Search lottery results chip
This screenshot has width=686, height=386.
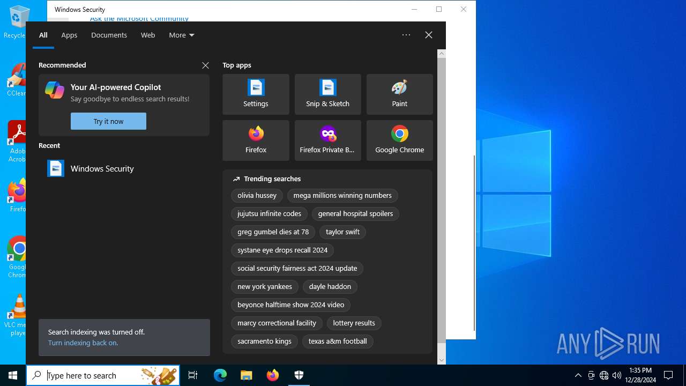354,323
